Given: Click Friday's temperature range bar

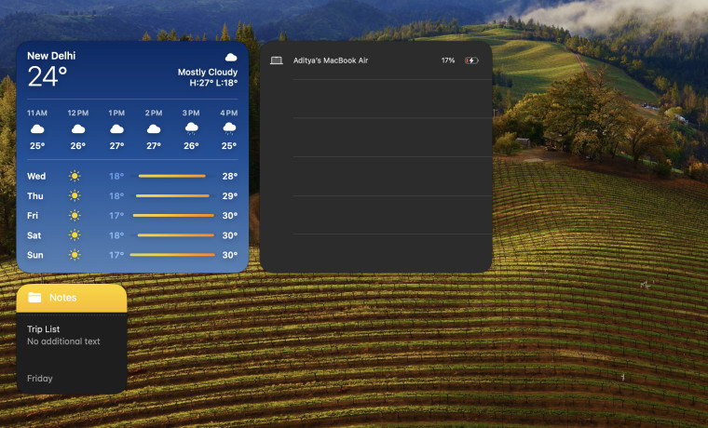Looking at the screenshot, I should [x=173, y=216].
